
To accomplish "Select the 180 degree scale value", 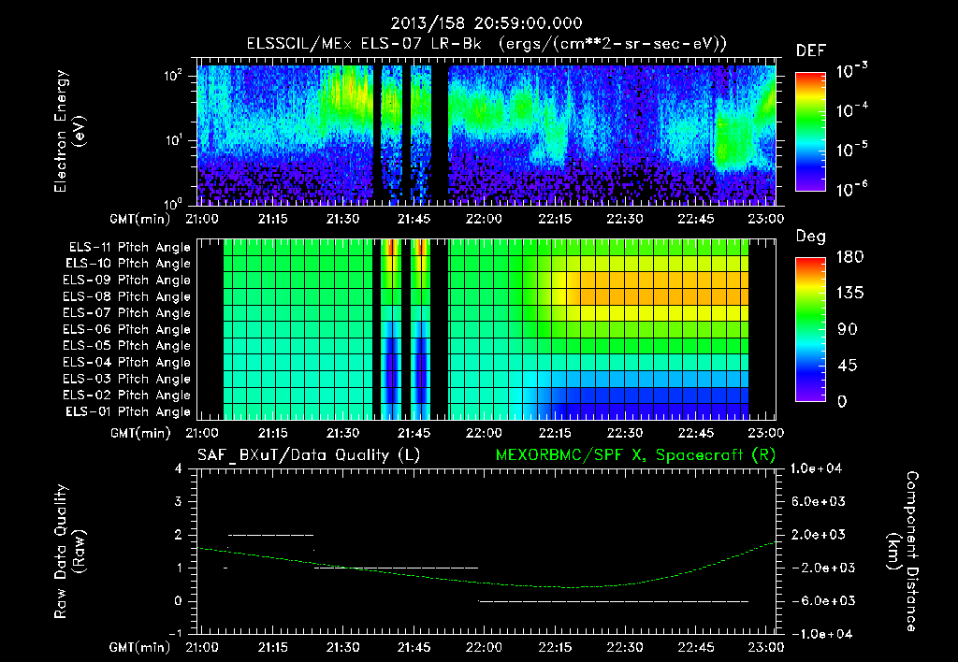I will (849, 257).
